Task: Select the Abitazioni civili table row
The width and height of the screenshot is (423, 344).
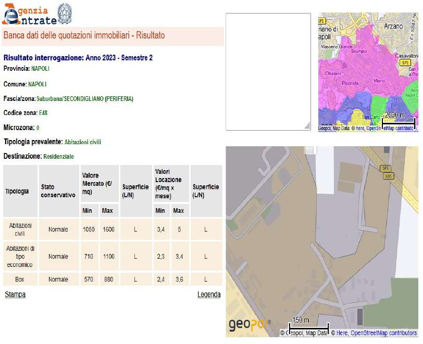Action: tap(112, 230)
